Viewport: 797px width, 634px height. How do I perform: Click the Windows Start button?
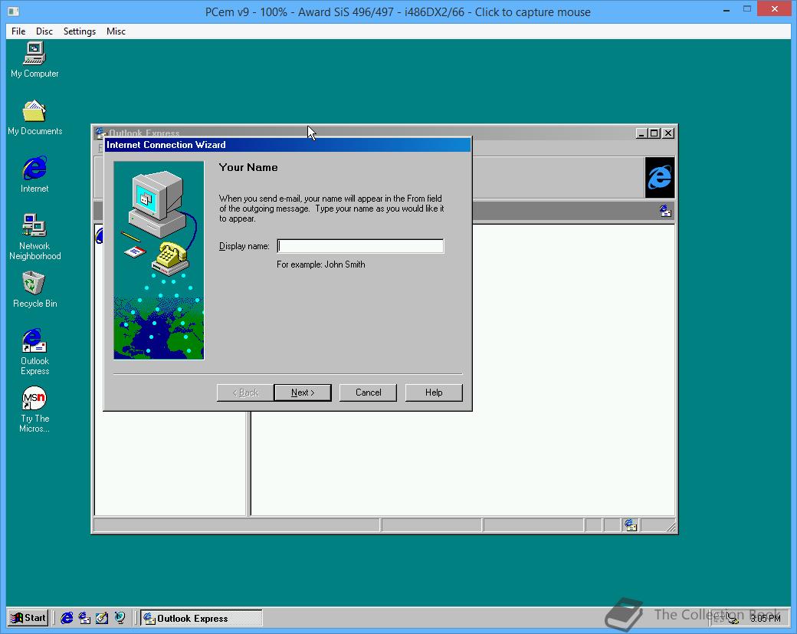(x=28, y=618)
